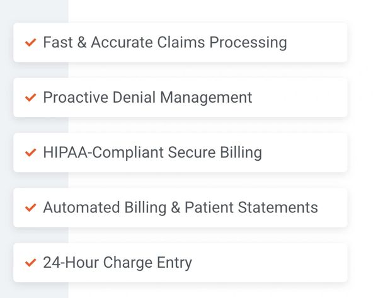Open the Fast & Accurate Claims Processing text
Viewport: 378px width, 298px height.
pyautogui.click(x=164, y=43)
